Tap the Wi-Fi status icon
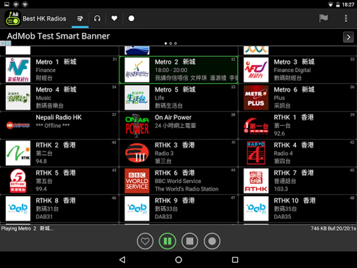357x268 pixels. tap(331, 4)
